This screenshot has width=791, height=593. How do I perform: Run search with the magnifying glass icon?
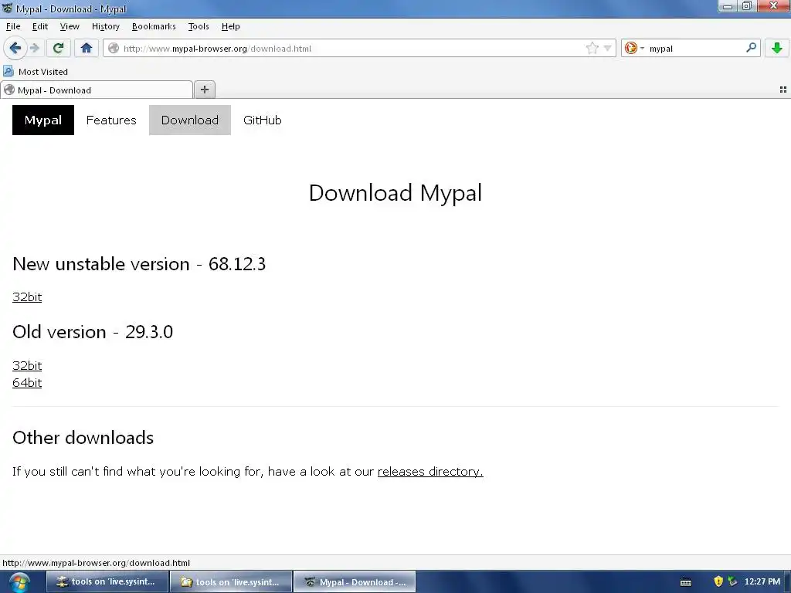[751, 48]
